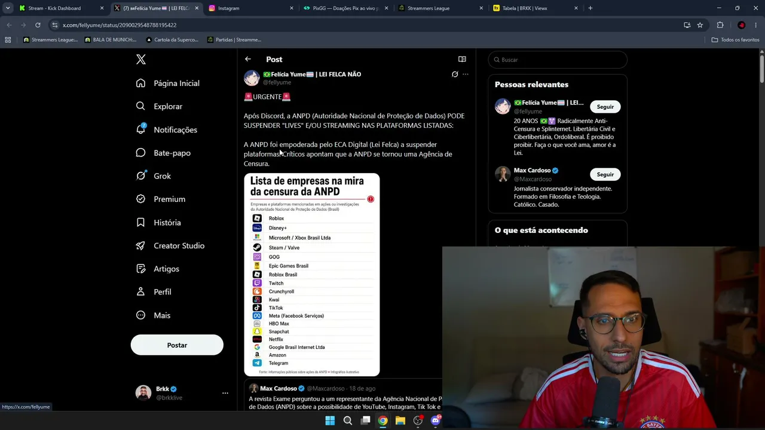Open File Explorer from the taskbar
This screenshot has height=430, width=765.
(x=400, y=420)
